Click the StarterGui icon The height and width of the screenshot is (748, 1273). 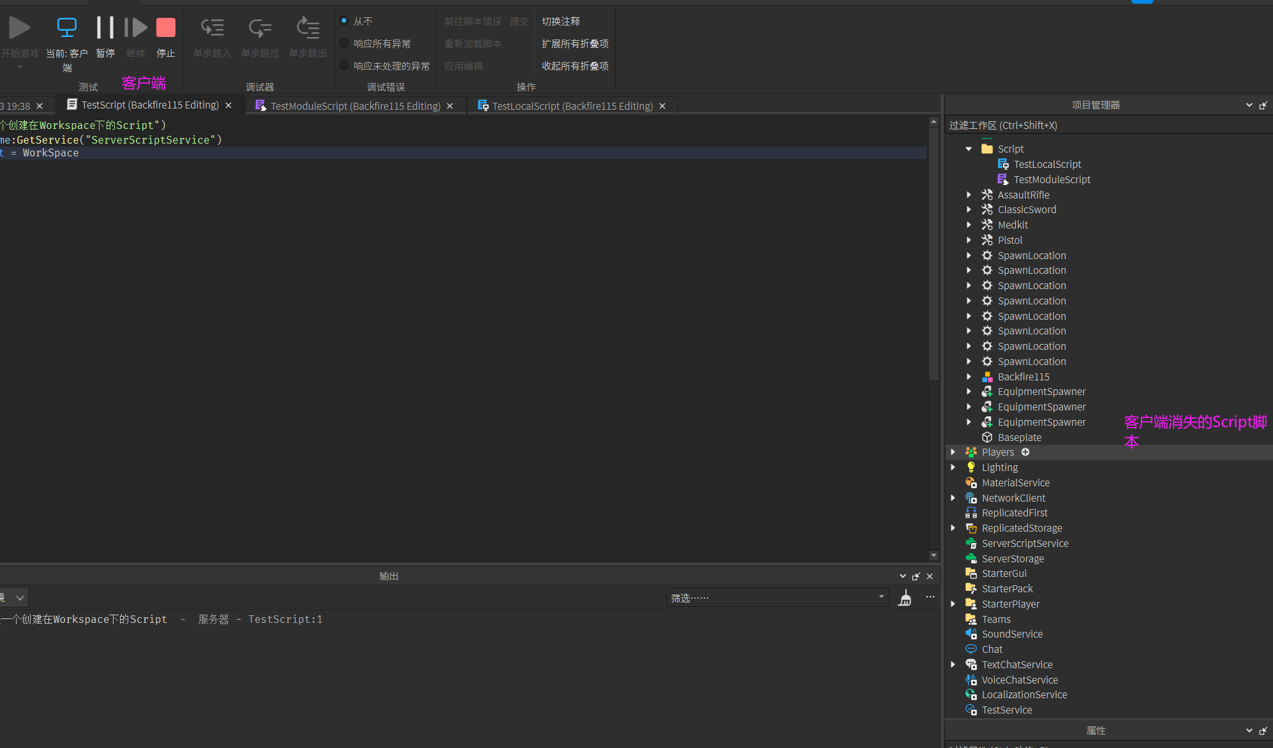971,573
